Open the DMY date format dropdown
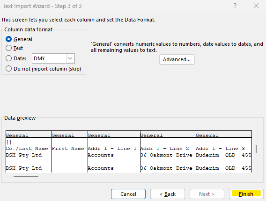The image size is (266, 201). tap(70, 58)
